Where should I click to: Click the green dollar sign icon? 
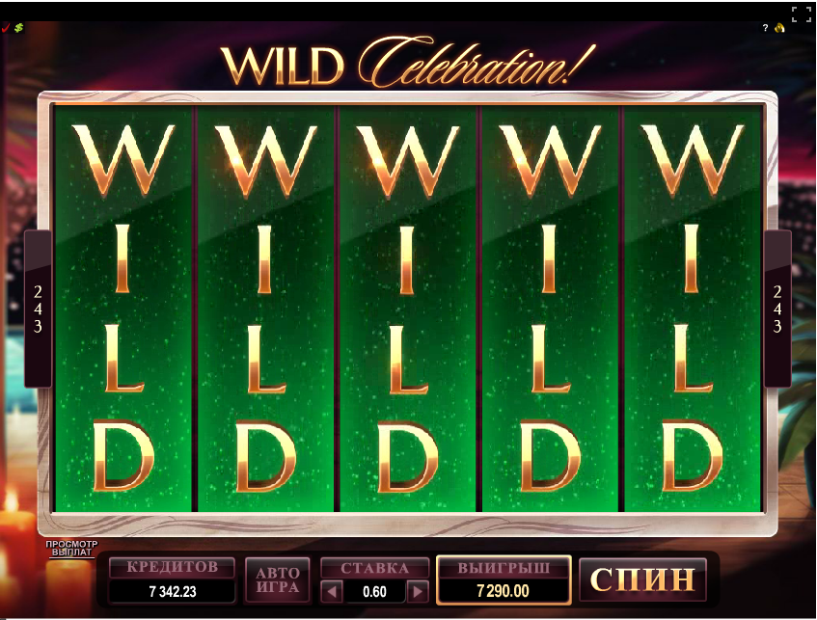(18, 28)
